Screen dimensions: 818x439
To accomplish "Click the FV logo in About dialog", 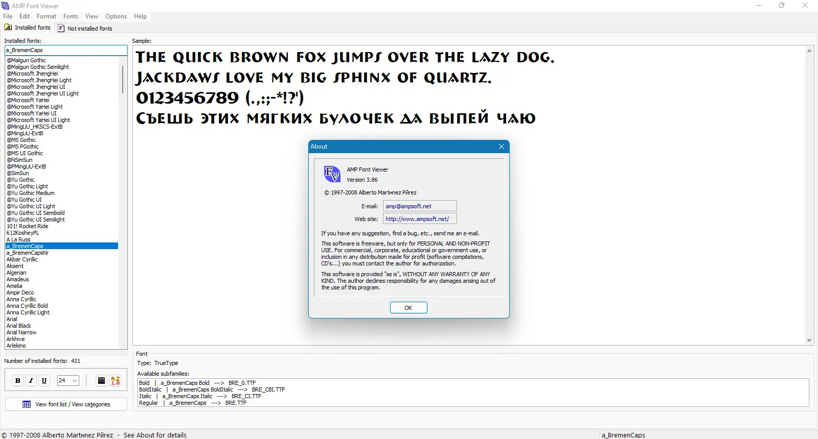I will [332, 174].
